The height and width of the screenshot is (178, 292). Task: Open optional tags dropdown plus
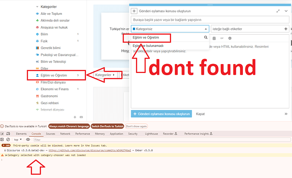[x=286, y=29]
